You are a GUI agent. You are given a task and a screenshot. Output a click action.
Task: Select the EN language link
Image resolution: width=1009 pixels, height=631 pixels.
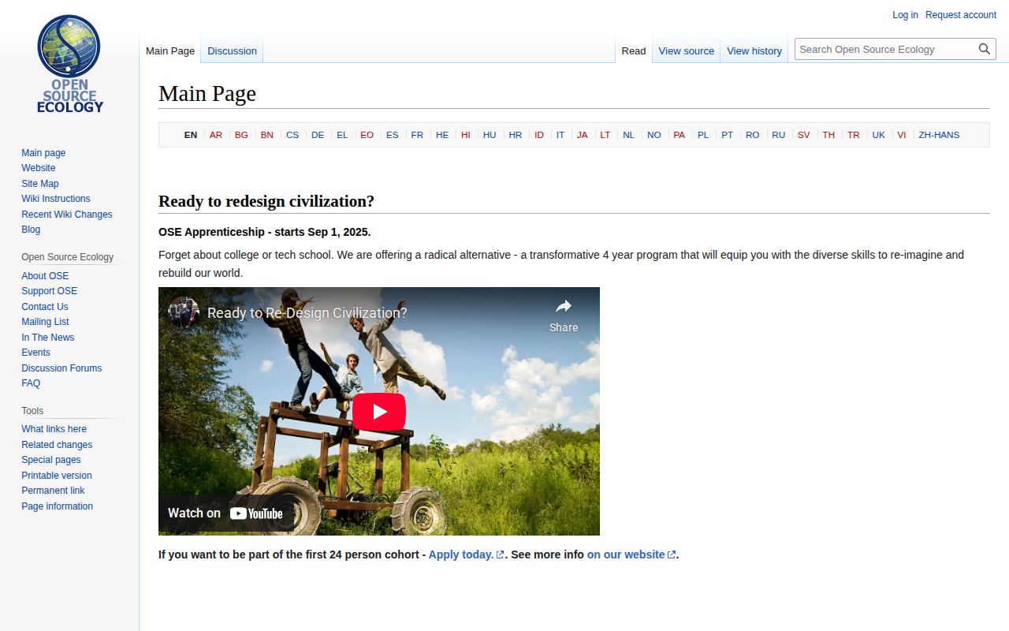click(190, 135)
